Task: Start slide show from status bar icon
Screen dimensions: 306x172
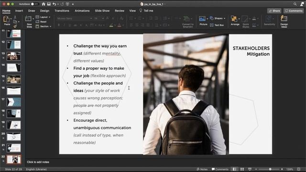Action: point(250,169)
